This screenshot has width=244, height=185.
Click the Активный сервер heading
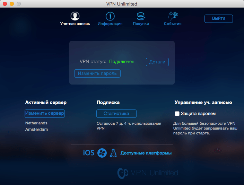click(46, 103)
